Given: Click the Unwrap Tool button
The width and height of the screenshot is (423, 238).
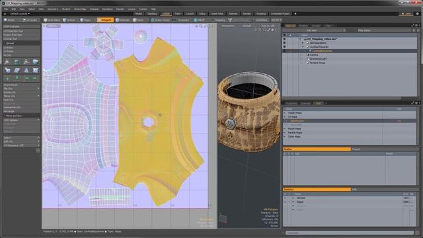Looking at the screenshot, I should (22, 39).
